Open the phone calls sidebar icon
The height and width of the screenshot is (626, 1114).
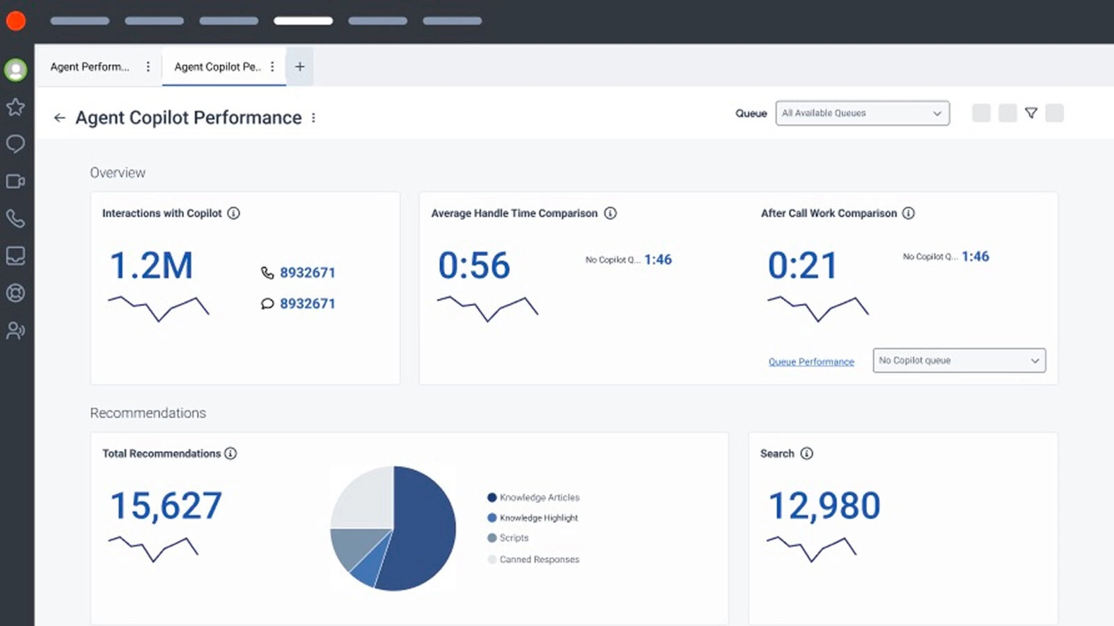click(x=15, y=218)
